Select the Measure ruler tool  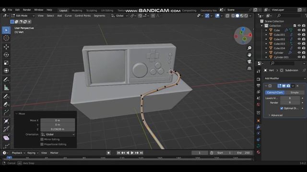[6, 87]
